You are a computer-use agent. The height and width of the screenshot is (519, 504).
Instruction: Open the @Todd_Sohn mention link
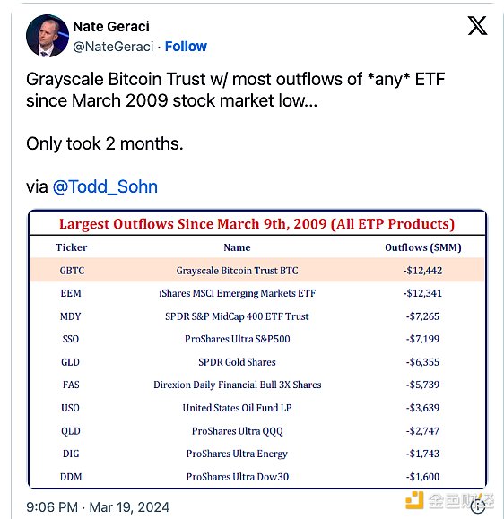(x=105, y=186)
